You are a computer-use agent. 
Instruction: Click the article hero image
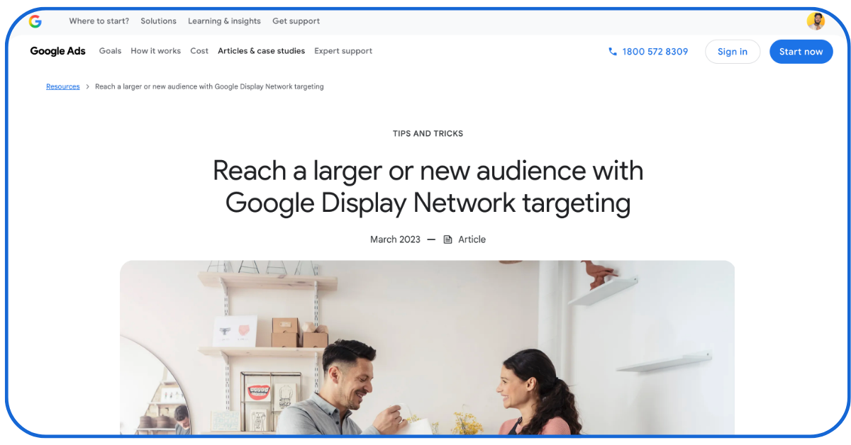[427, 347]
